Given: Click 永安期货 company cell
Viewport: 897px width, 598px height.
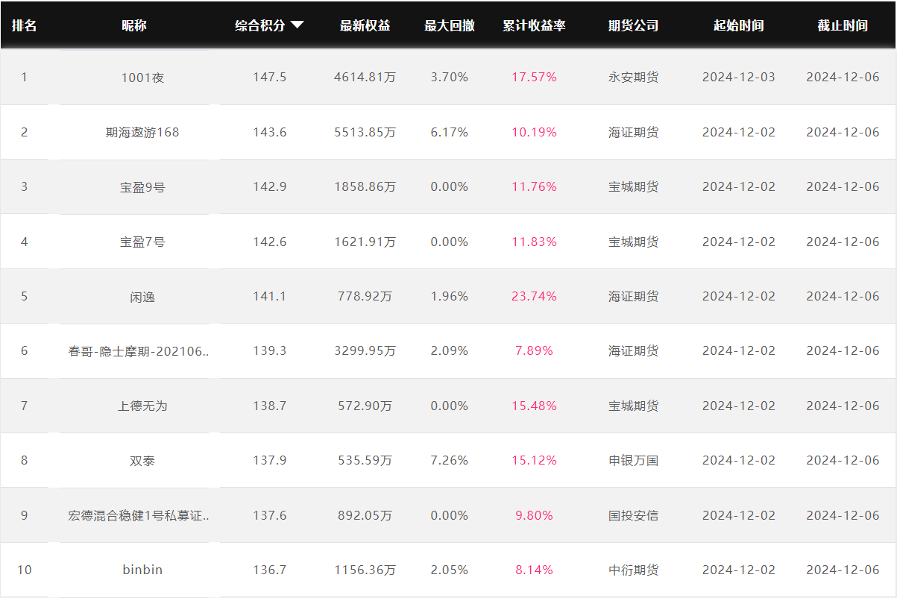Looking at the screenshot, I should coord(633,78).
